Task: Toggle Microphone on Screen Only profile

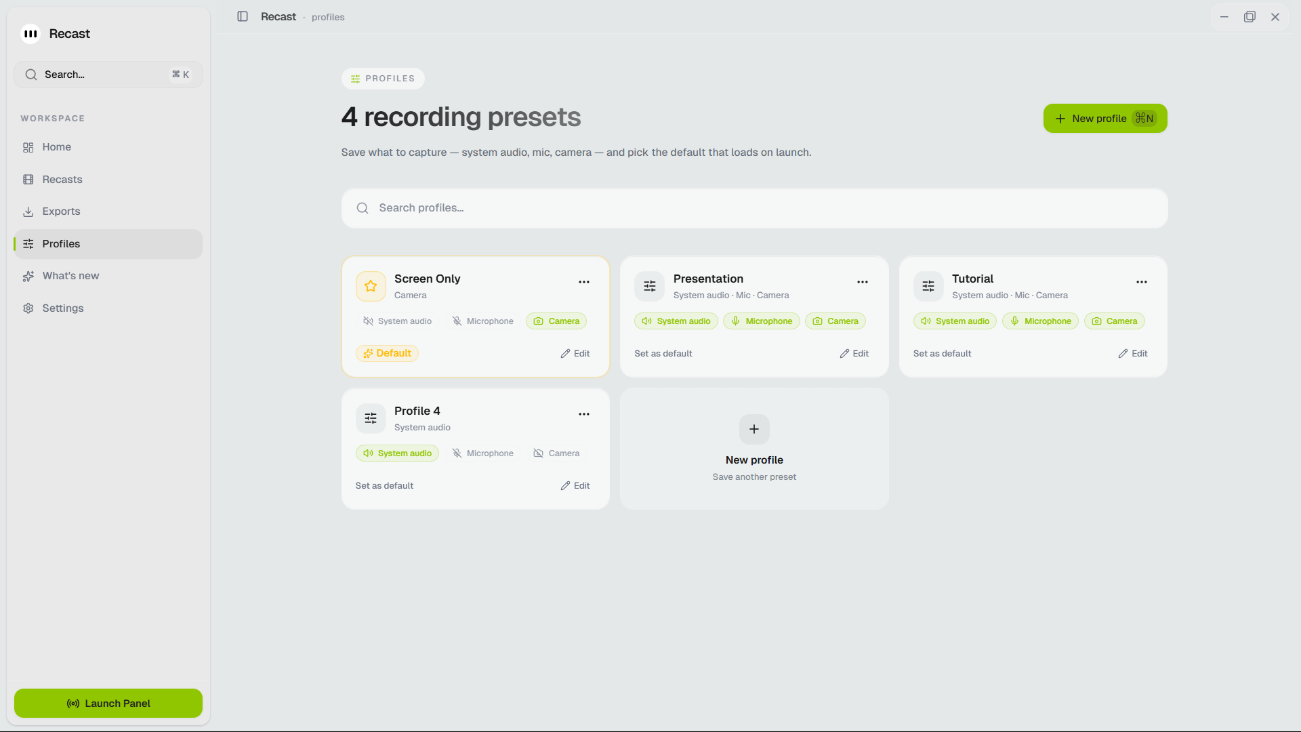Action: coord(482,321)
